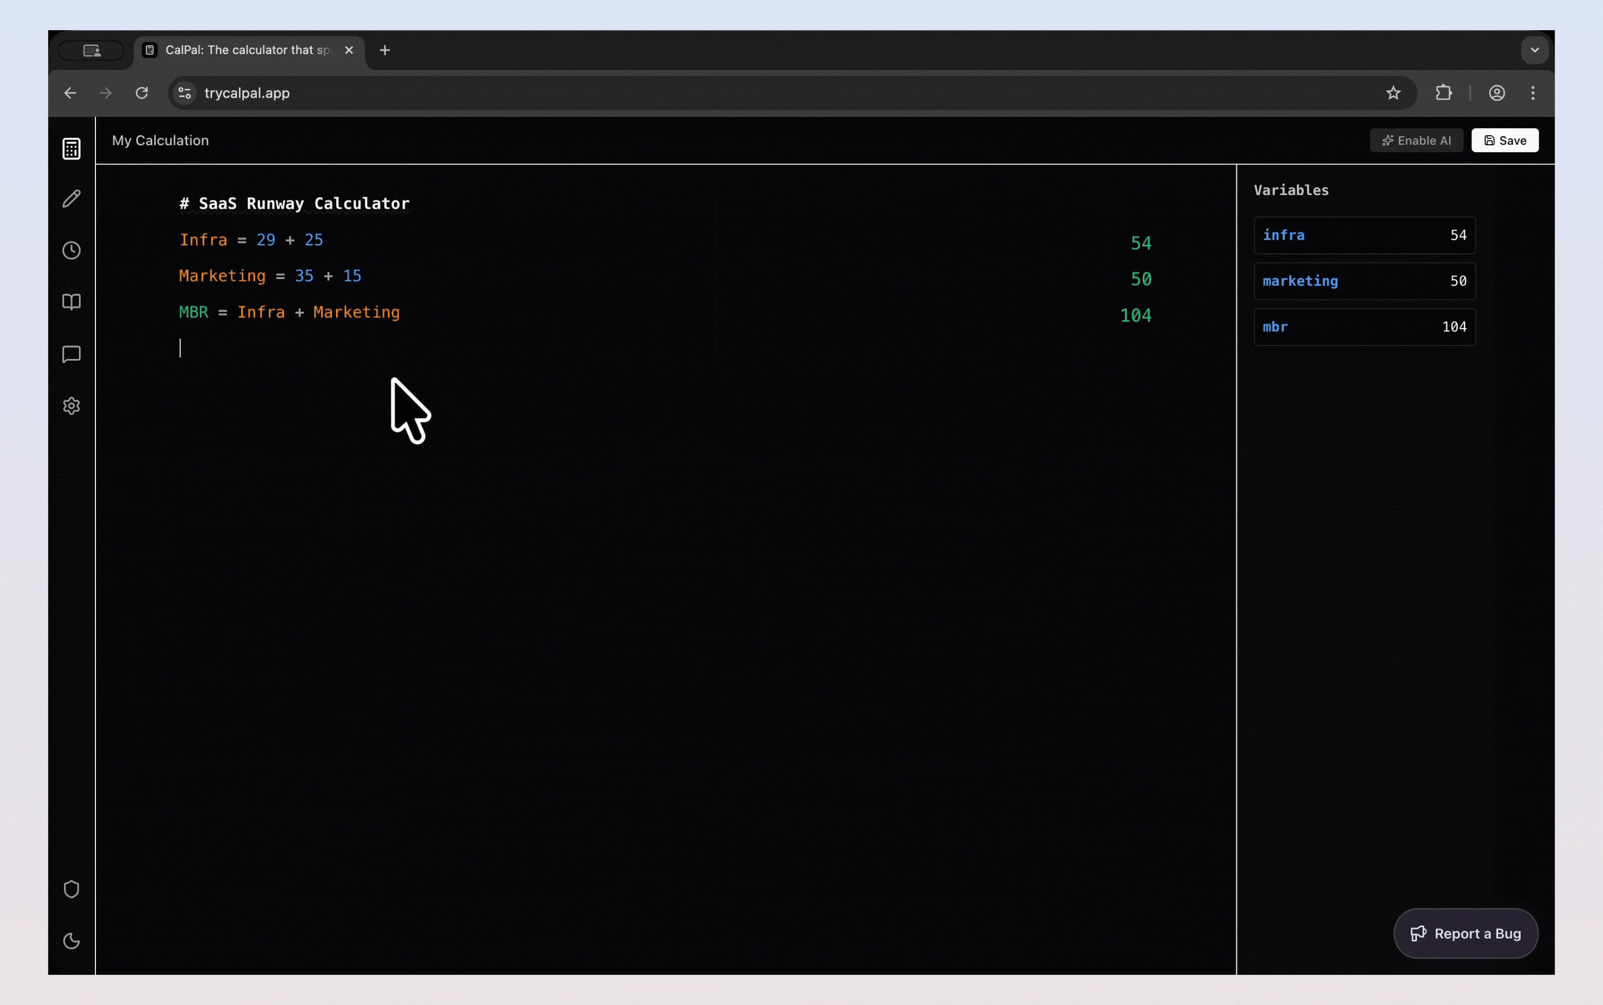Toggle dark mode with the moon icon

[x=71, y=940]
